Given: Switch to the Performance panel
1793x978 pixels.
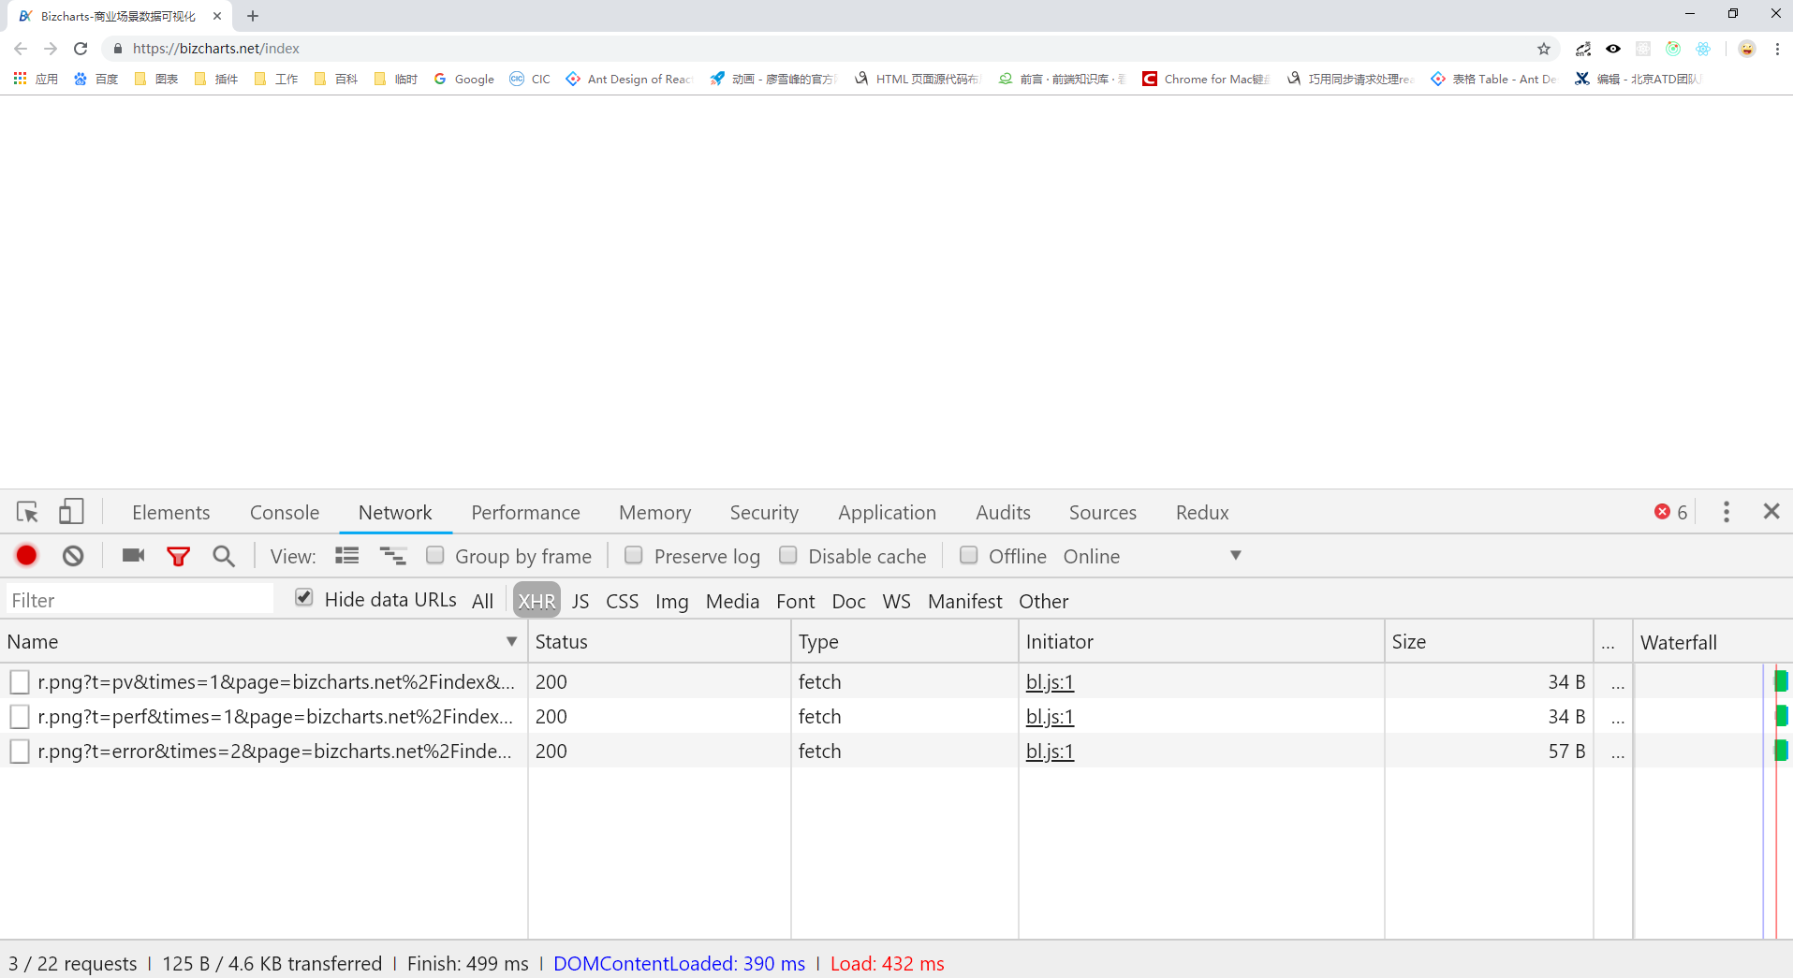Looking at the screenshot, I should (525, 512).
